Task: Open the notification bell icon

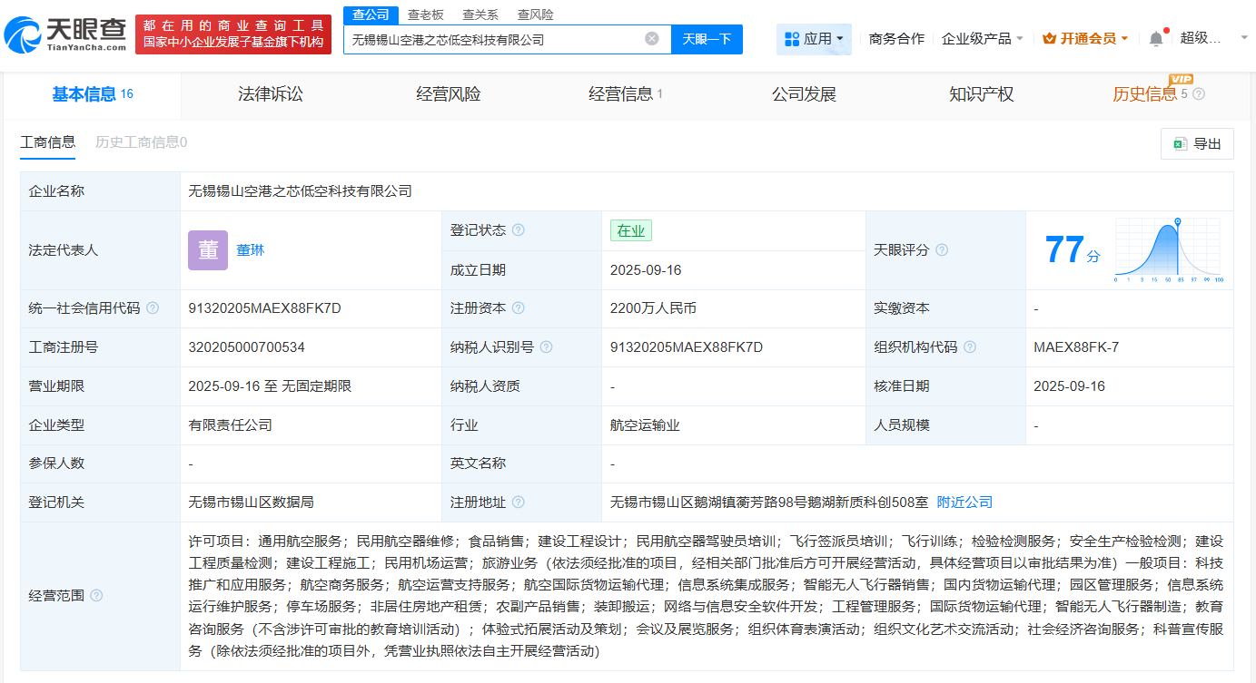Action: coord(1154,37)
